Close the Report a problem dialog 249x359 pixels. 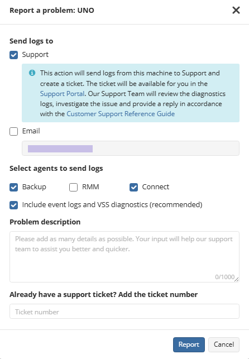click(x=236, y=10)
